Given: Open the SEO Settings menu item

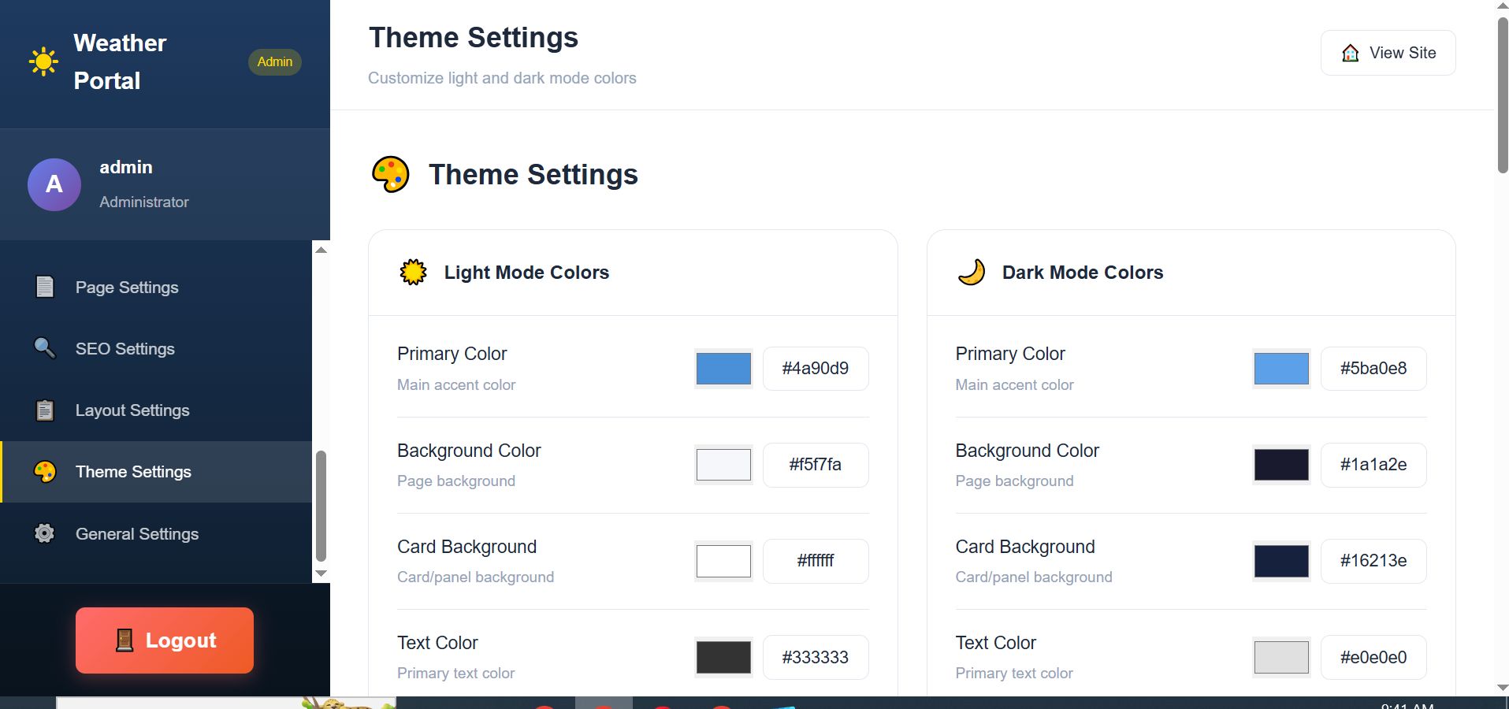Looking at the screenshot, I should coord(125,349).
